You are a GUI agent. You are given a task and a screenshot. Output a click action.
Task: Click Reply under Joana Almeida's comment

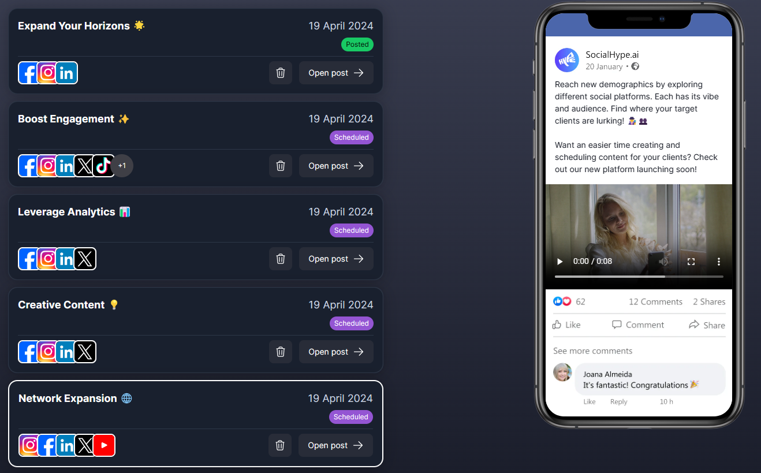coord(618,401)
